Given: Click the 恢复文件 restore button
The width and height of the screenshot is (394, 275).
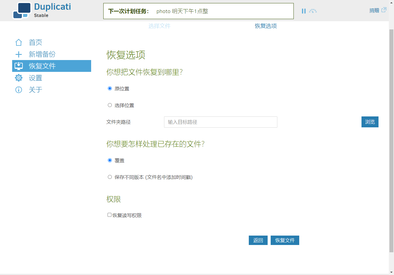Looking at the screenshot, I should click(285, 240).
